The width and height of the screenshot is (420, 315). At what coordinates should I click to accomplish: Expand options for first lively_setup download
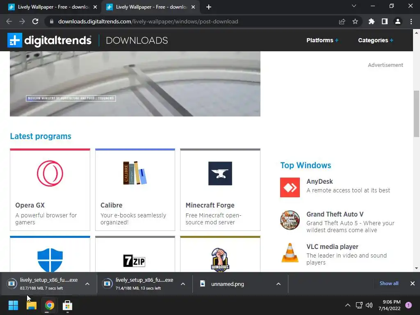(x=87, y=284)
